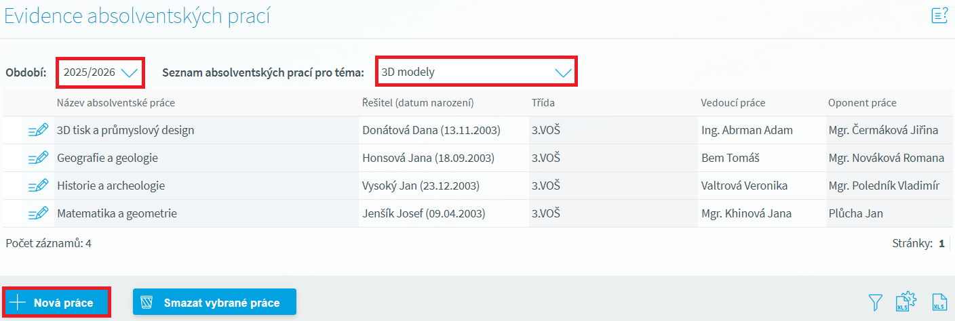Open edit icon for 'Geografie a geologie'

pyautogui.click(x=38, y=158)
